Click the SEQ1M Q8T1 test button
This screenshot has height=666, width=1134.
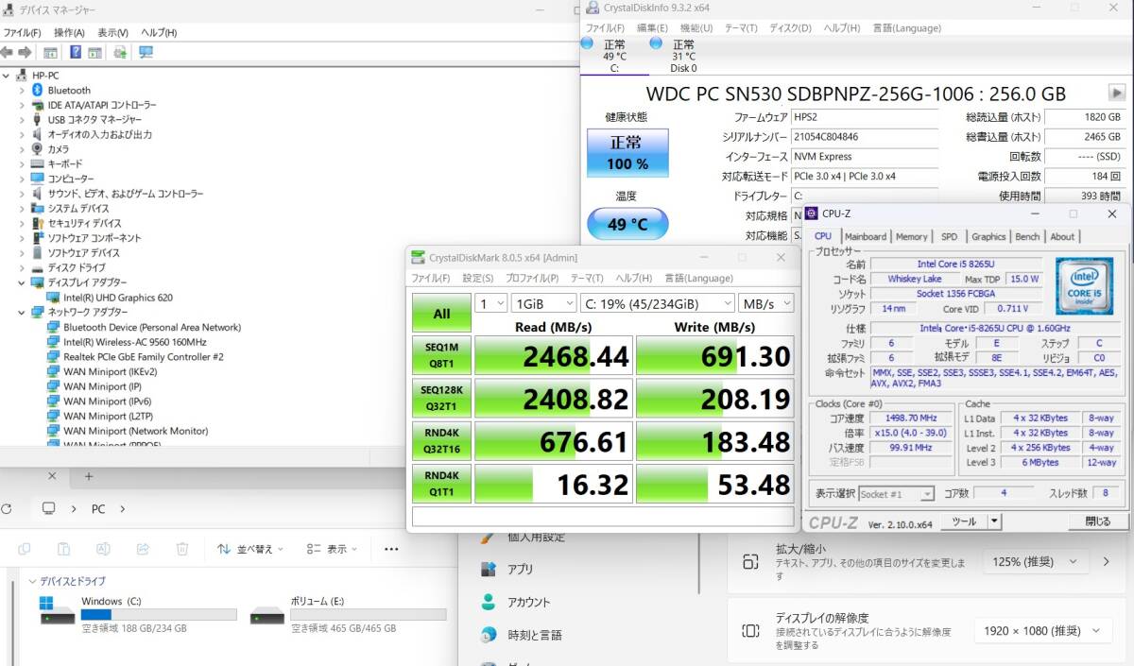441,354
